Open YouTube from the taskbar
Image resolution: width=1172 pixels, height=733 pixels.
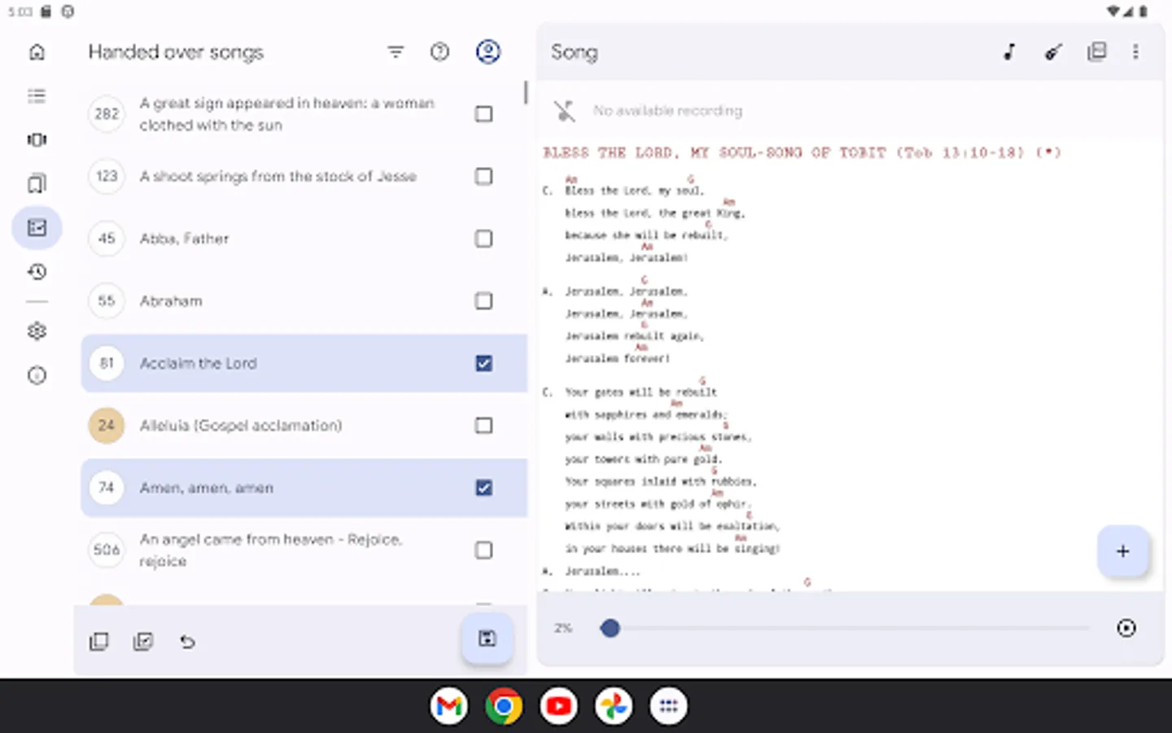[559, 706]
